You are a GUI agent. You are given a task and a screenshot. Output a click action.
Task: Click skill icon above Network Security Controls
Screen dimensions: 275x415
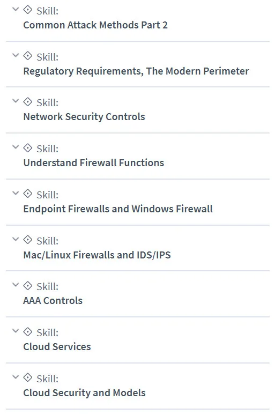[x=27, y=102]
